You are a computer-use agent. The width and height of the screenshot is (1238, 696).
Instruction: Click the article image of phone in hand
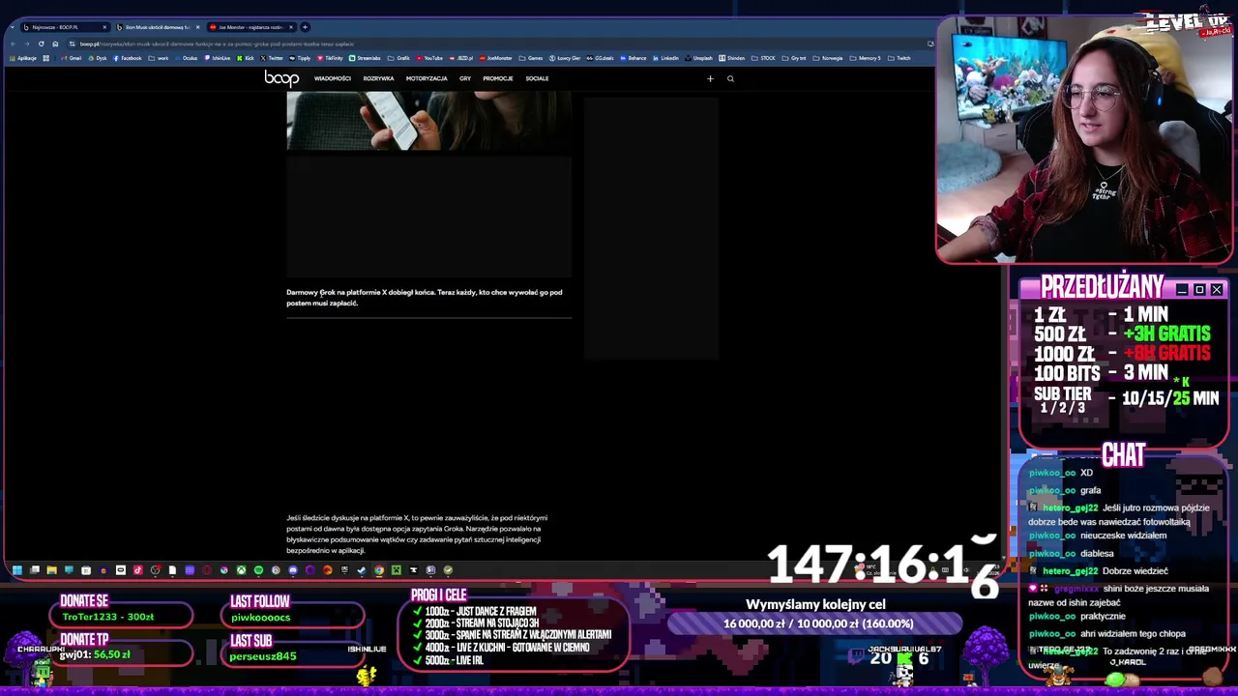[x=428, y=121]
